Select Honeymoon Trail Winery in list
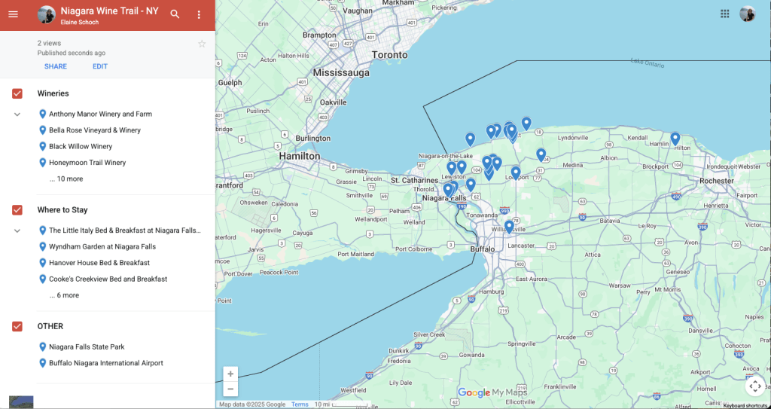Screen dimensions: 771x409 [87, 163]
